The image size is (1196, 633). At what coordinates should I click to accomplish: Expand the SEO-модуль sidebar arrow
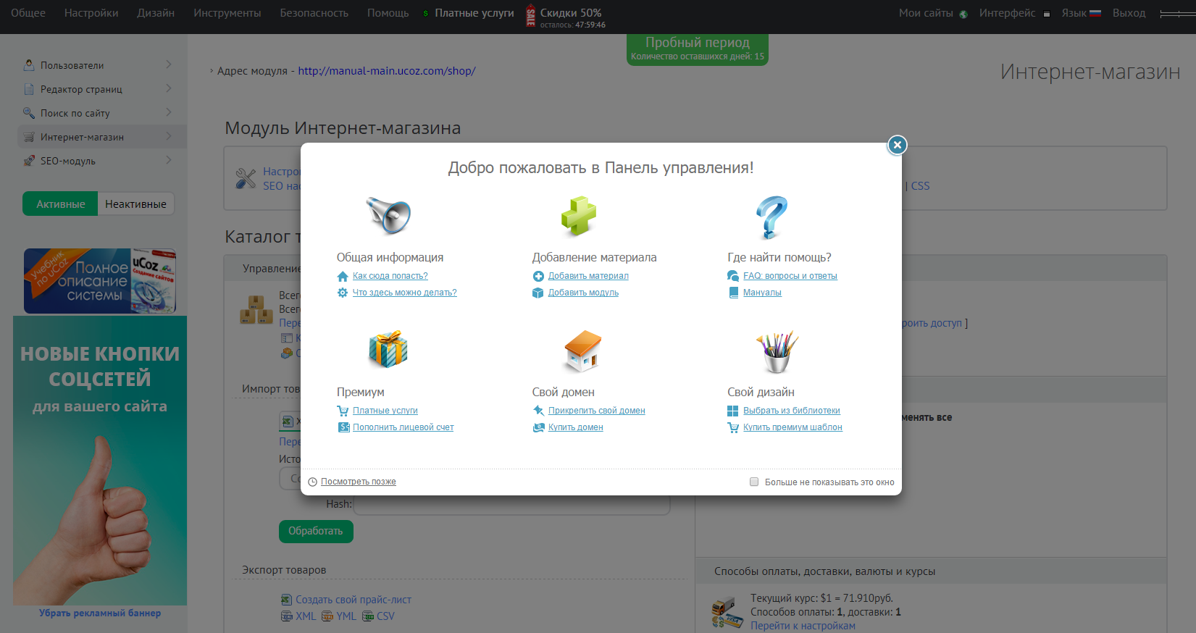pyautogui.click(x=168, y=161)
